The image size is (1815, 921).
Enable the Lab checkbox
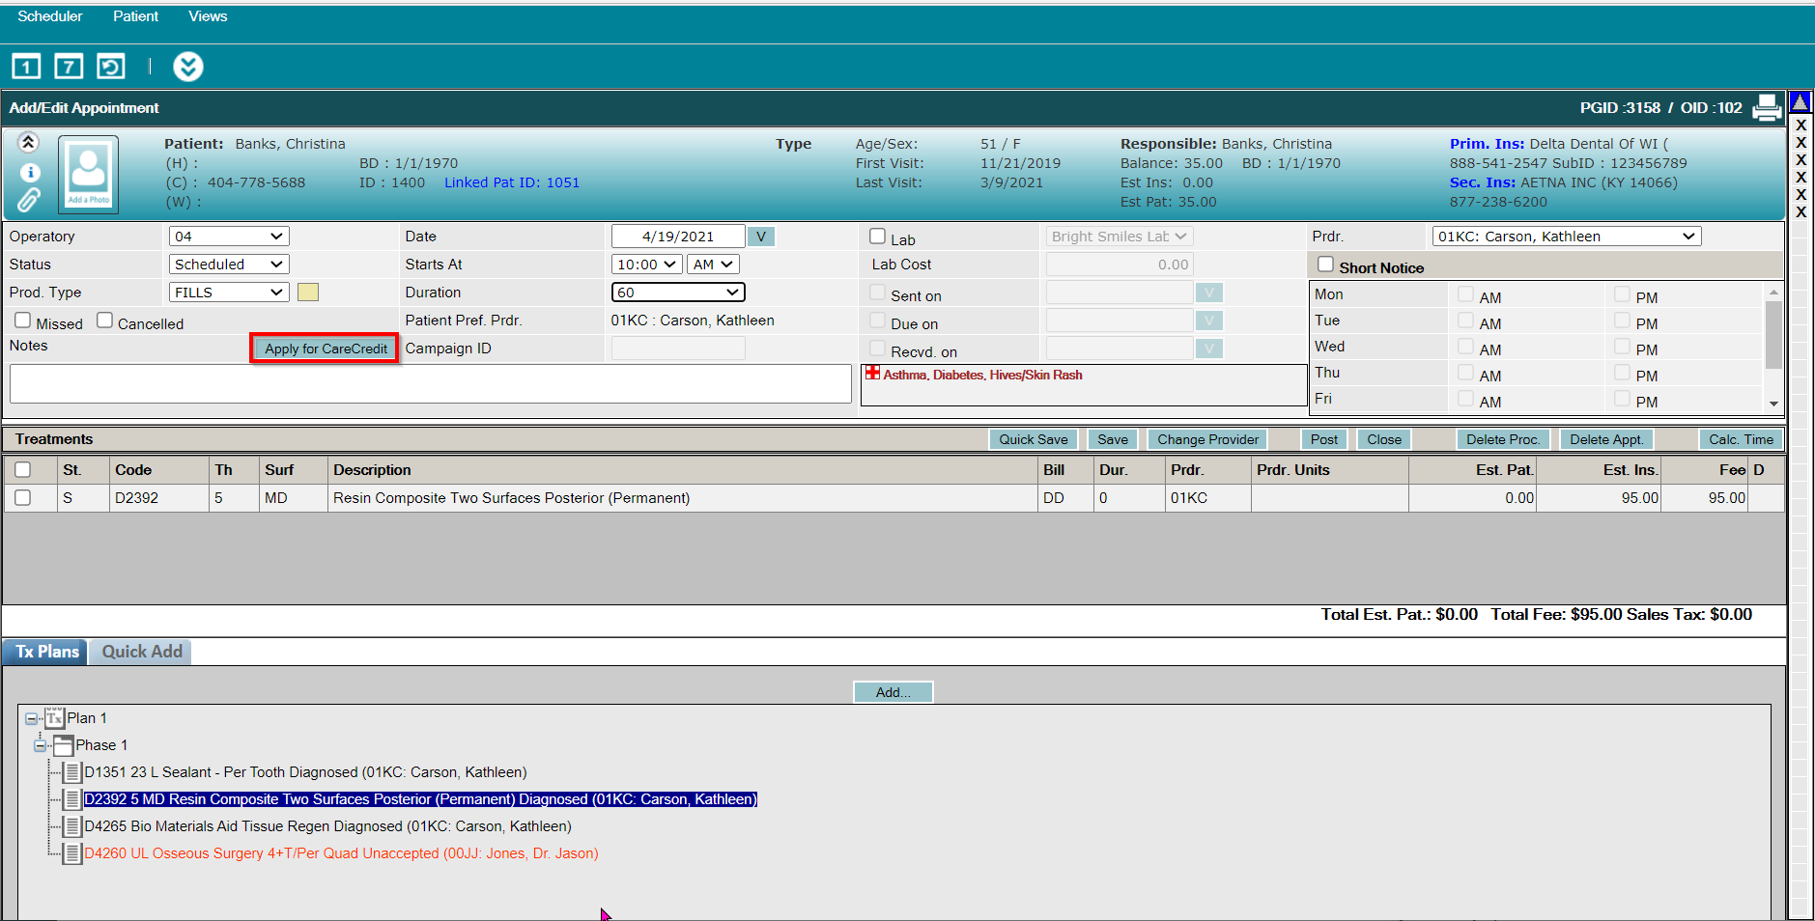878,237
